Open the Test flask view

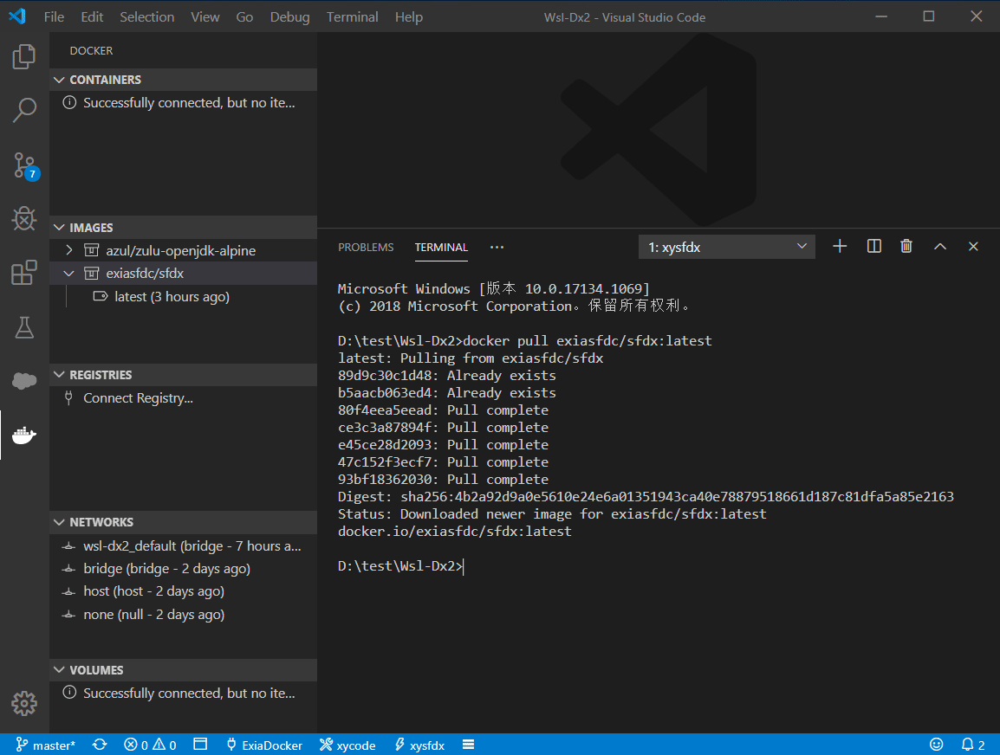coord(24,327)
